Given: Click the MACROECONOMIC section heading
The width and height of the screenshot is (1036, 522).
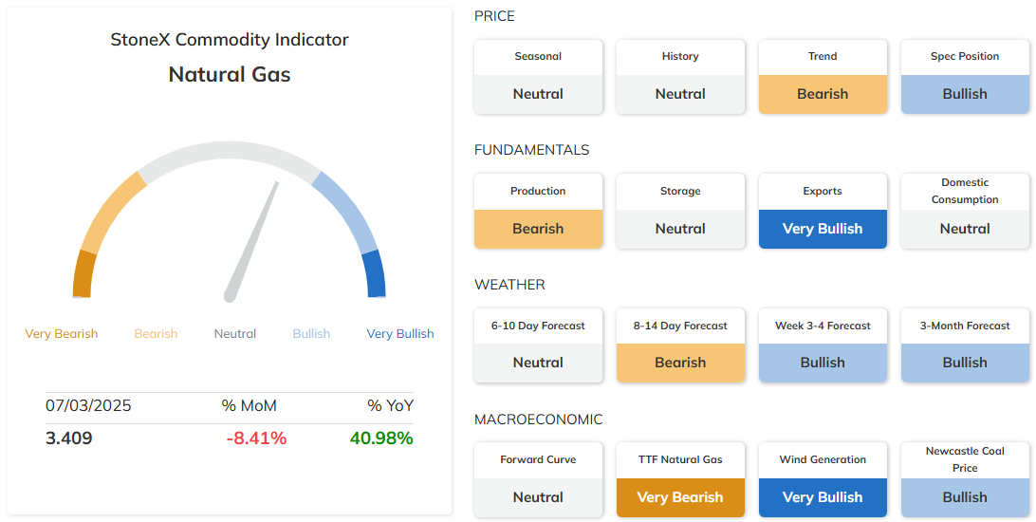Looking at the screenshot, I should click(539, 419).
